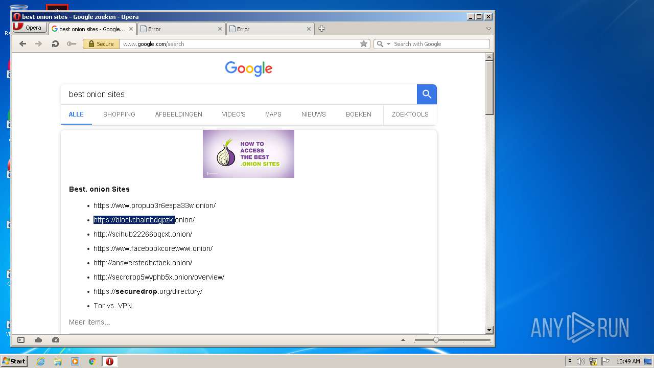Image resolution: width=654 pixels, height=368 pixels.
Task: Open the Windows Start menu
Action: (x=14, y=361)
